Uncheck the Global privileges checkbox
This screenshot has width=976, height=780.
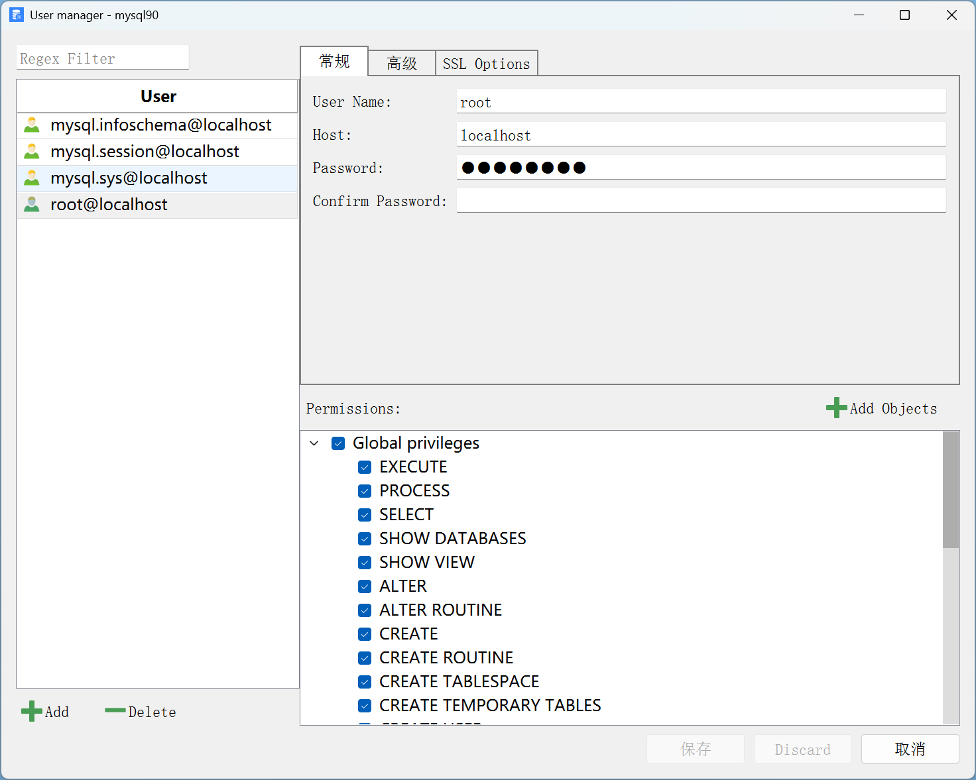pyautogui.click(x=338, y=443)
